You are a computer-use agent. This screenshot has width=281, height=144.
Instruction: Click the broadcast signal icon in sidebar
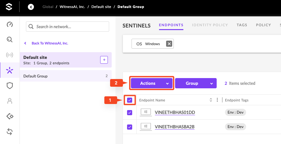pos(10,55)
